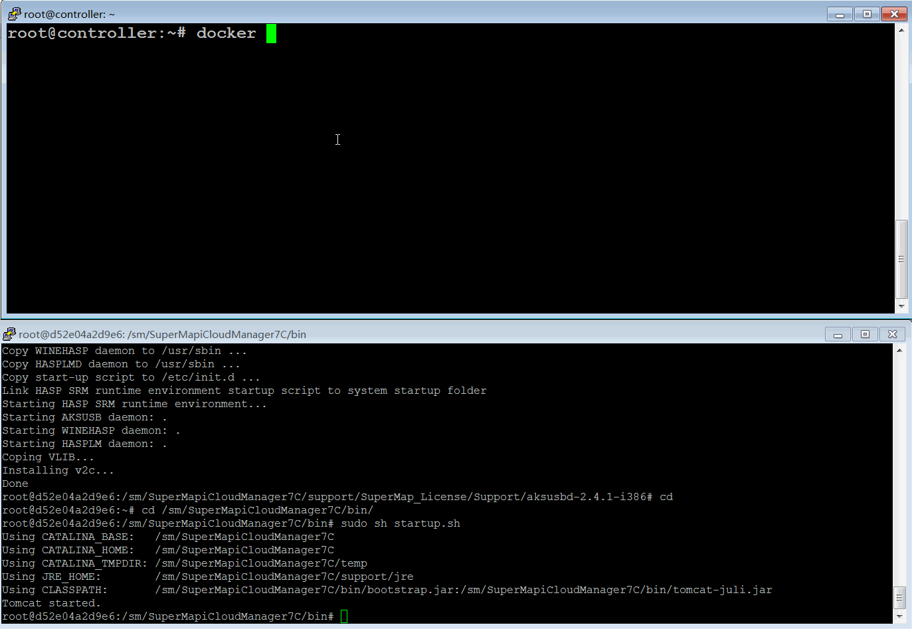Maximize the root@controller terminal window

pyautogui.click(x=867, y=14)
